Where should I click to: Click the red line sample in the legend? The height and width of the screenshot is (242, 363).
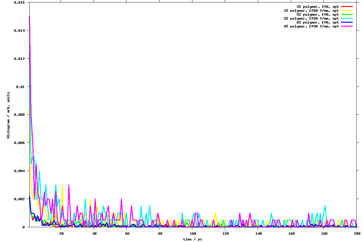tap(347, 6)
